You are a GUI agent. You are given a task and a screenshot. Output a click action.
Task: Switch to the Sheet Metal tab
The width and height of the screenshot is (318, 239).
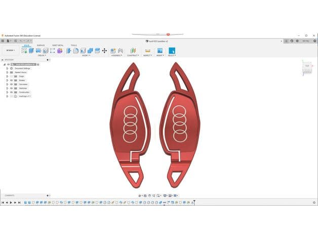coord(58,45)
